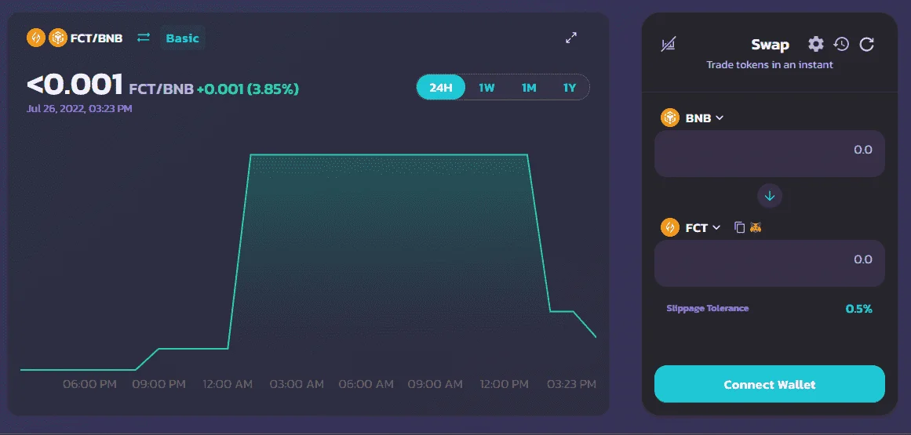Screen dimensions: 911x435
Task: Click the 12:00 PM axis label
Action: (x=505, y=384)
